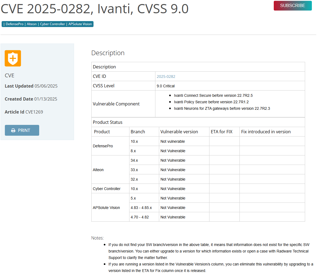Click the 'Article Id CVE1269' text
Viewport: 317px width, 276px height.
click(x=24, y=112)
